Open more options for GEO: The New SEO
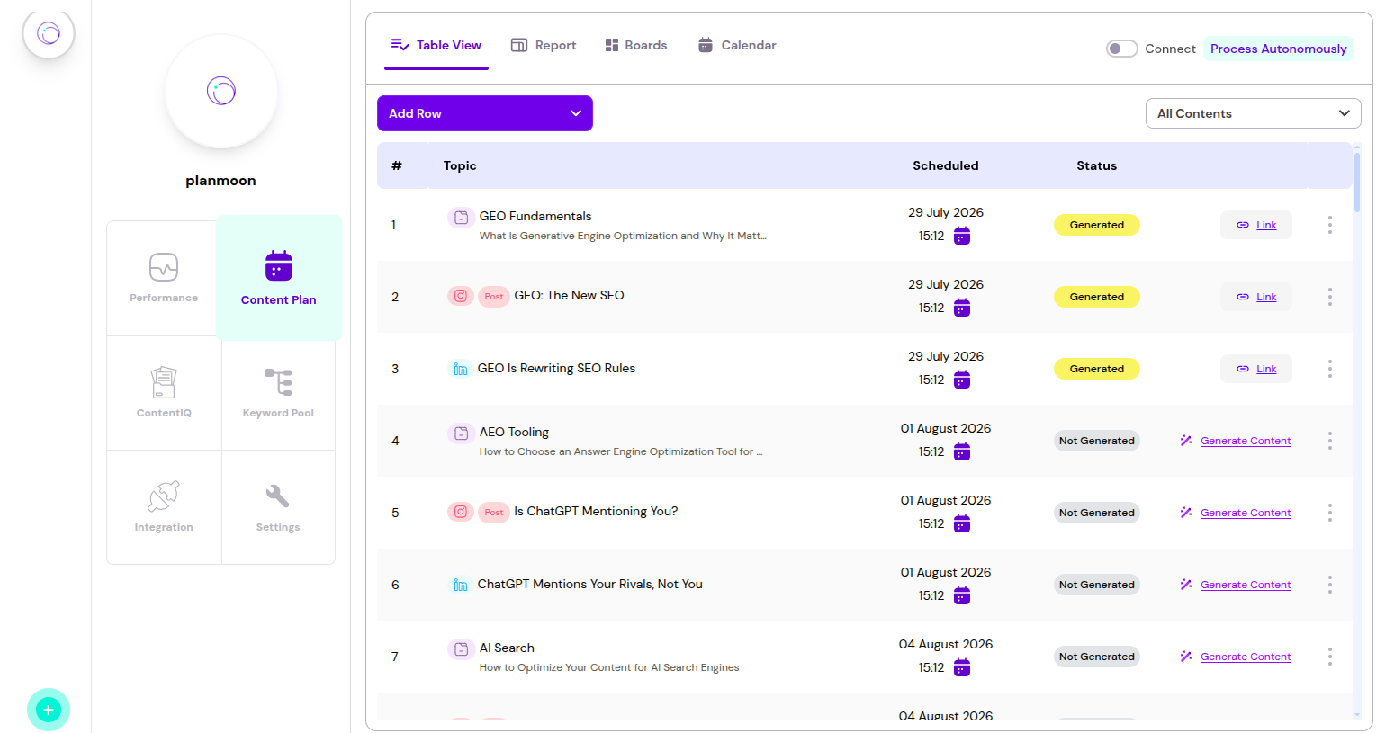This screenshot has height=733, width=1376. [x=1329, y=297]
